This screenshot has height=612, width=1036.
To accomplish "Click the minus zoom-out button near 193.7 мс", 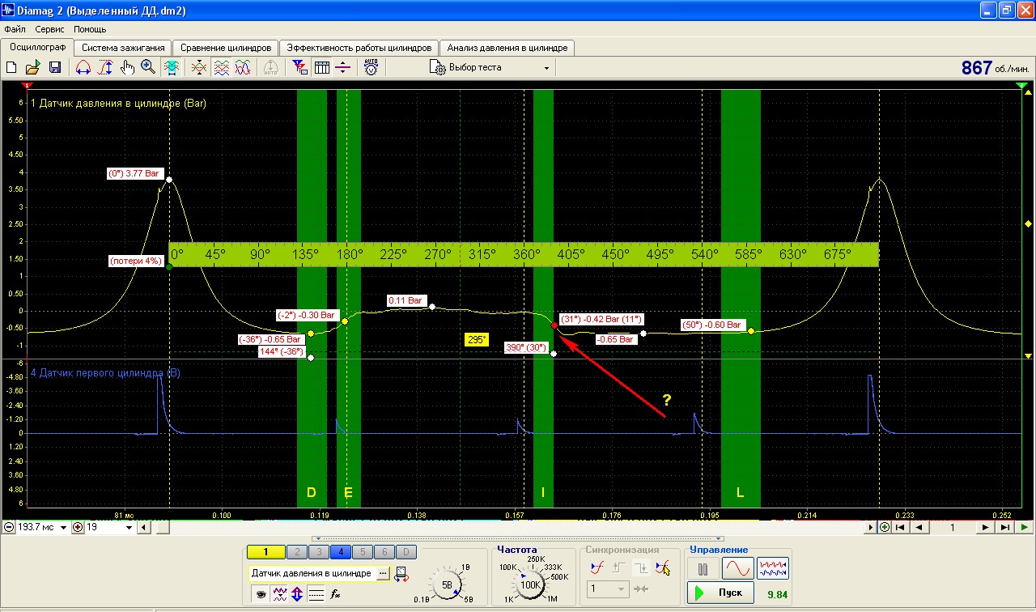I will (8, 528).
